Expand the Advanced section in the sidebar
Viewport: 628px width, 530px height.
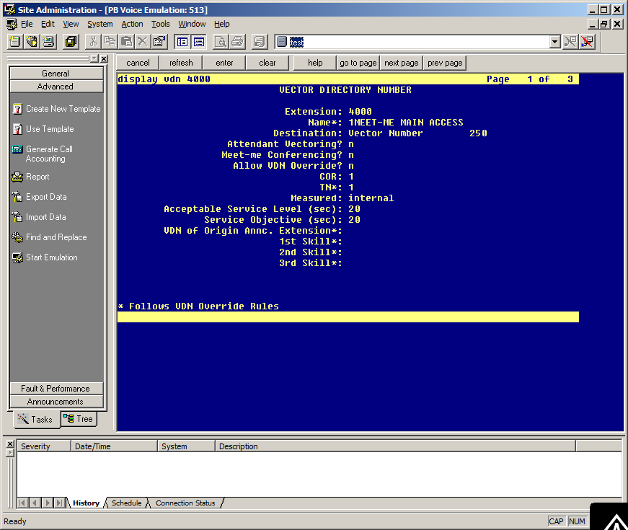pos(56,86)
